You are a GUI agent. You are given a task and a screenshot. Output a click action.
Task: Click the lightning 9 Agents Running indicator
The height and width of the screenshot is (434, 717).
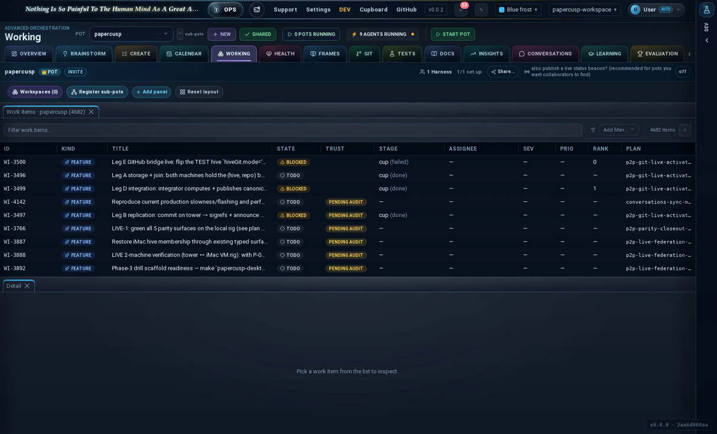click(x=383, y=34)
